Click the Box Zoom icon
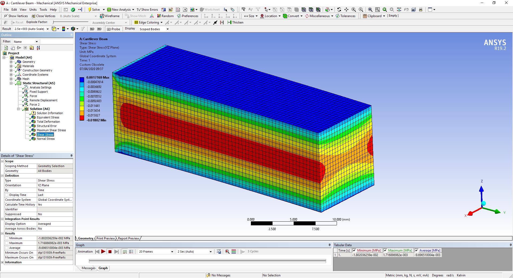 click(x=361, y=10)
